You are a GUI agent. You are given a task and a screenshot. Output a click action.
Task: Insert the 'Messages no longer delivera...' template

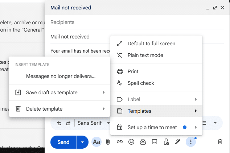tap(61, 76)
